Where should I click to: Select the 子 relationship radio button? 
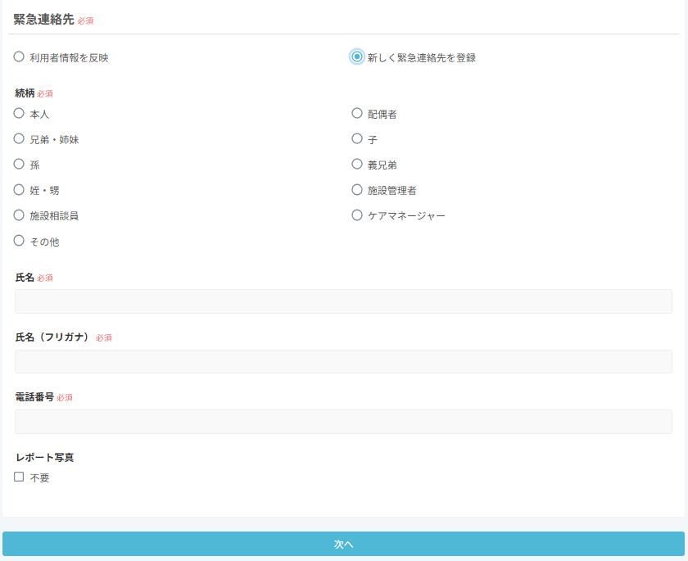click(357, 139)
